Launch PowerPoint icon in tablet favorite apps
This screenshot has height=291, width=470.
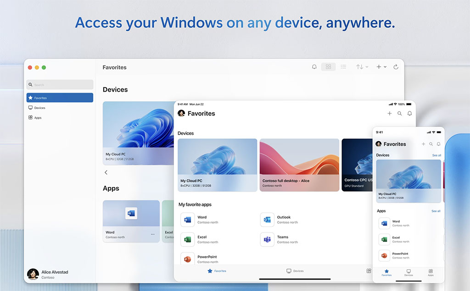pyautogui.click(x=188, y=258)
